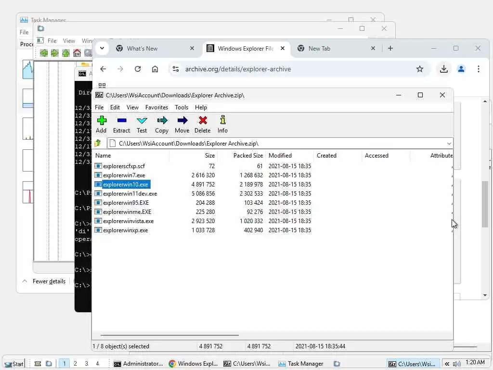This screenshot has width=493, height=370.
Task: Add a new Chrome tab
Action: [390, 48]
